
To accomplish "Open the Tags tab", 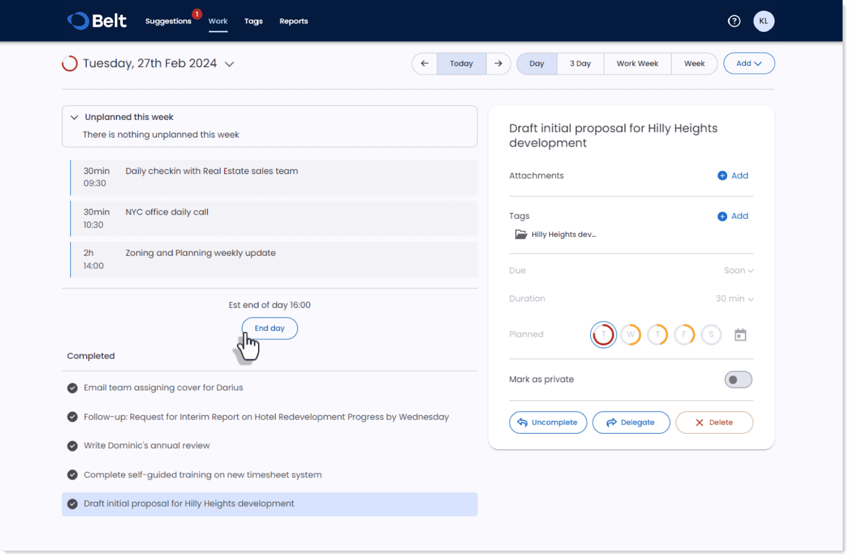I will [x=253, y=21].
